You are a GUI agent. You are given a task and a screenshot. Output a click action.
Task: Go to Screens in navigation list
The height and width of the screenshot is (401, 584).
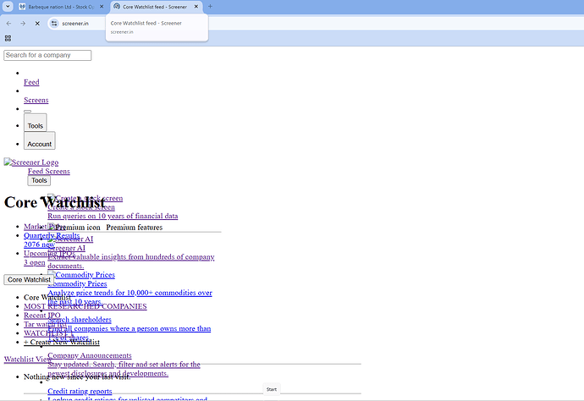coord(36,100)
